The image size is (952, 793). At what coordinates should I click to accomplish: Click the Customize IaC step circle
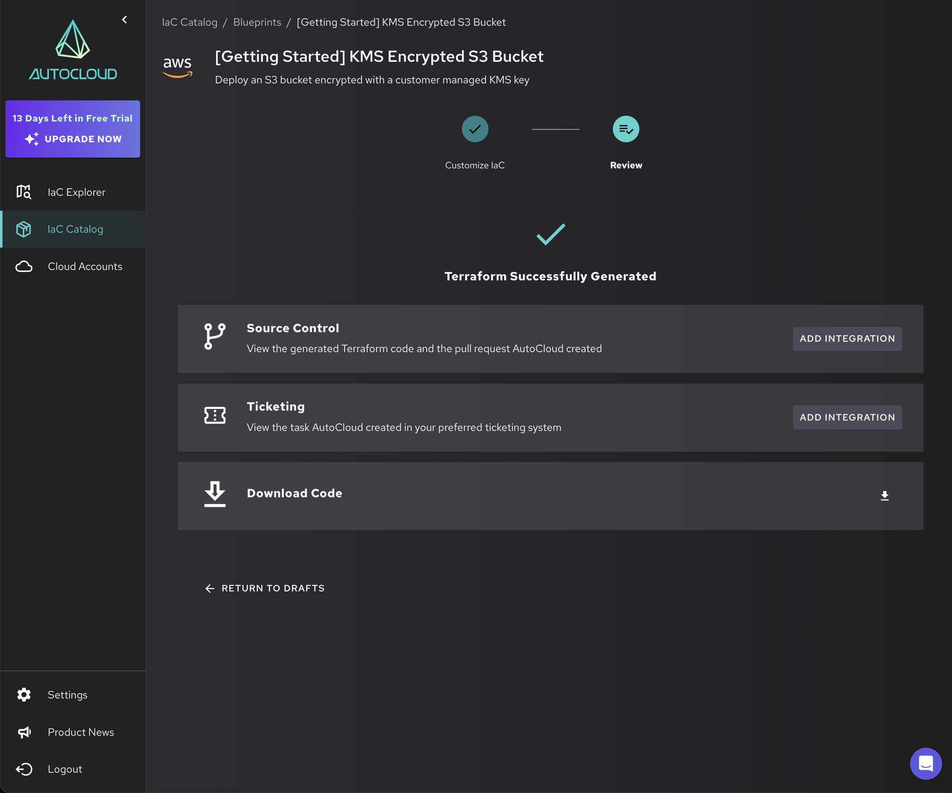tap(475, 129)
